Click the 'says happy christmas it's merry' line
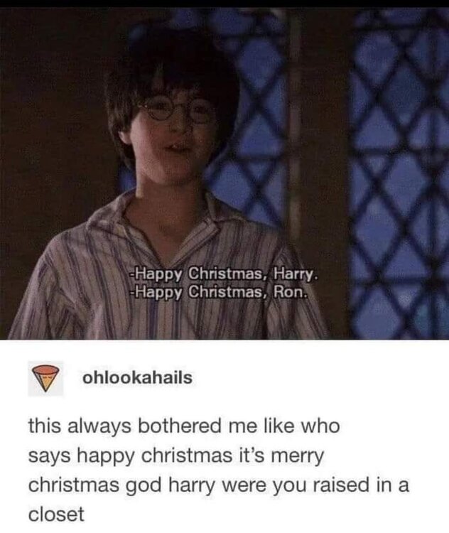This screenshot has height=533, width=449. coord(176,456)
